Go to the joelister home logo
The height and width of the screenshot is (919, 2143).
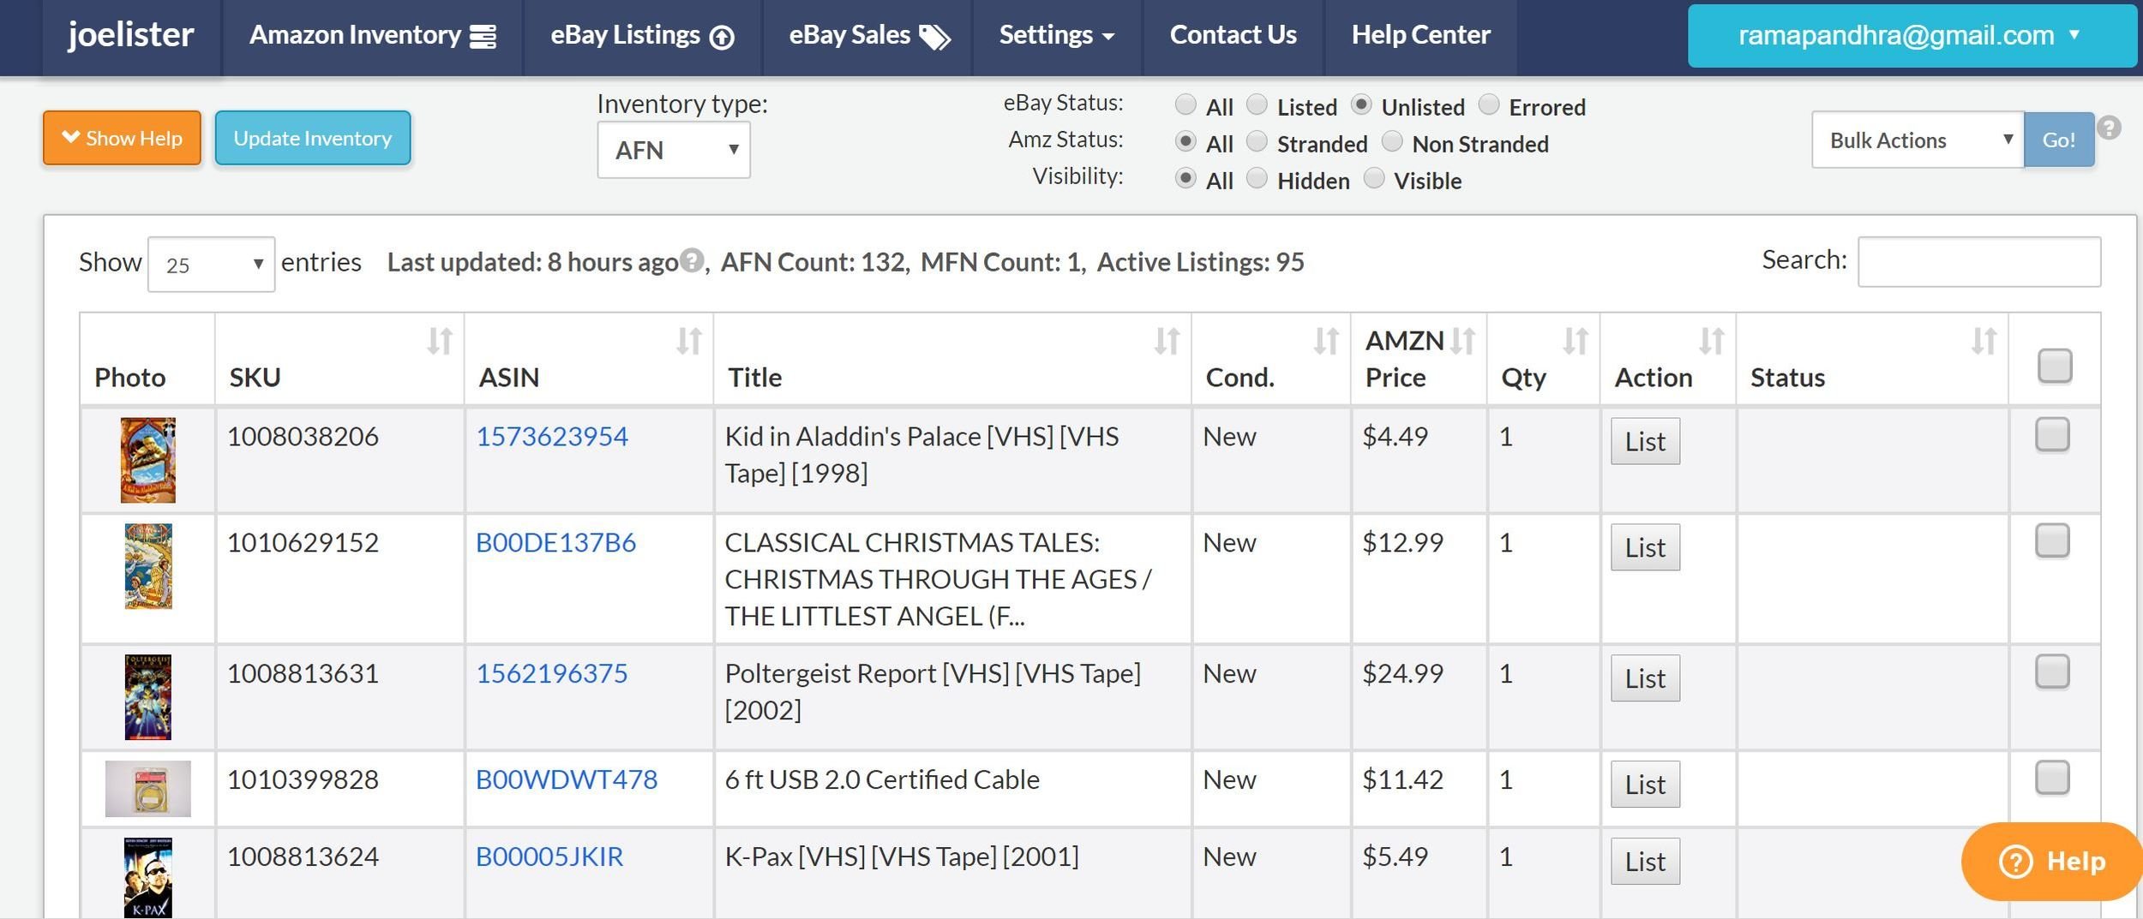click(131, 35)
